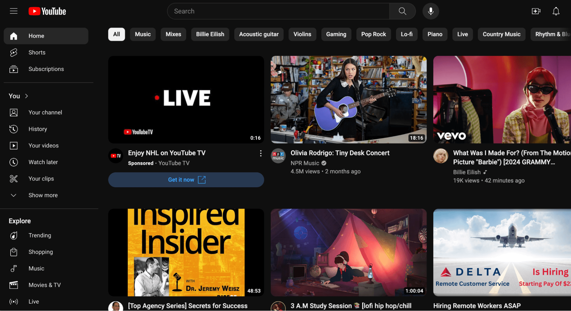Click the Music note icon in Explore

pyautogui.click(x=14, y=269)
